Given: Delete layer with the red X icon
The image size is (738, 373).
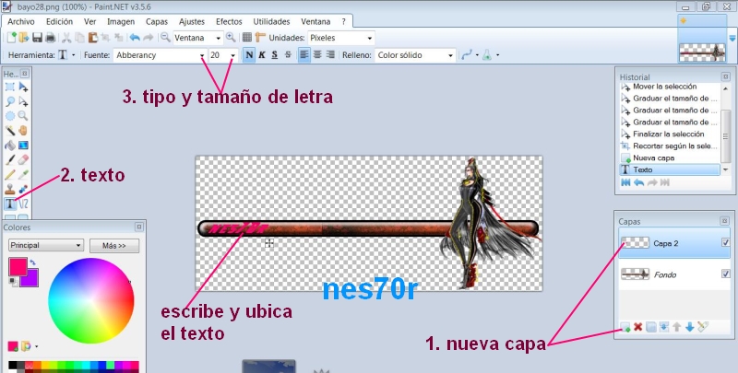Looking at the screenshot, I should 637,327.
